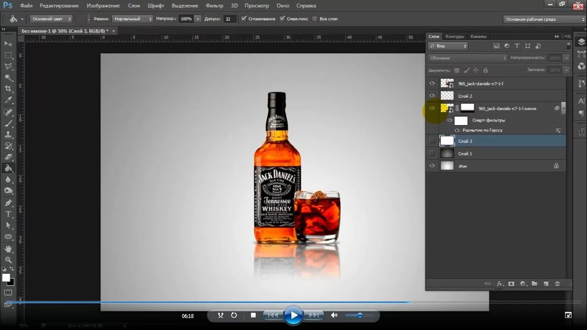Lock transparent pixels icon in layers panel
Image resolution: width=587 pixels, height=330 pixels.
[x=456, y=70]
